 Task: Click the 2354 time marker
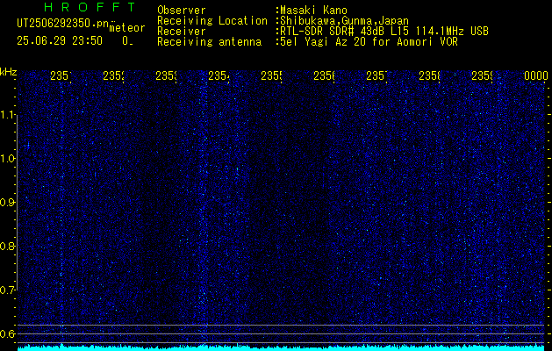(x=219, y=75)
